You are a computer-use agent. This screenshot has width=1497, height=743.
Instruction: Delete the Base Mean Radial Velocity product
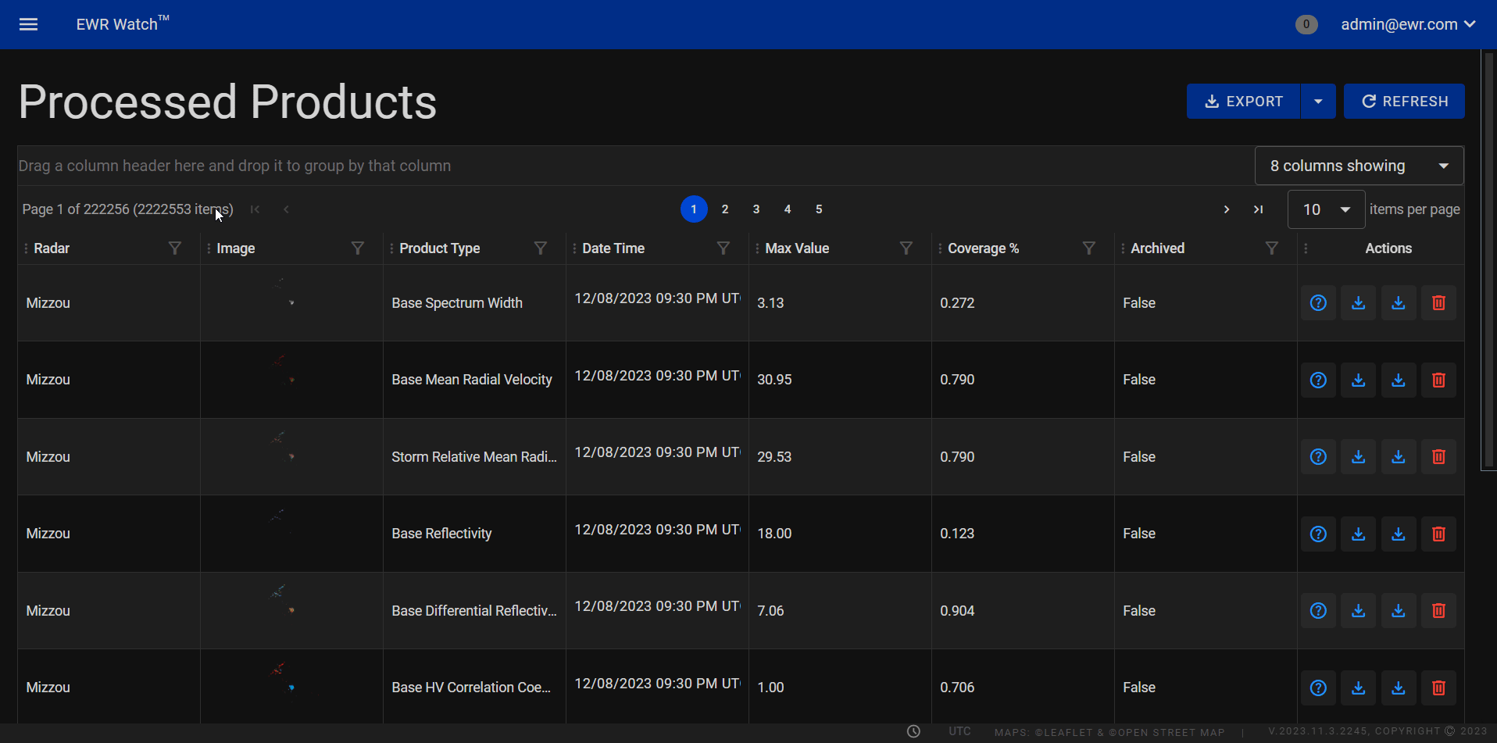click(x=1438, y=380)
